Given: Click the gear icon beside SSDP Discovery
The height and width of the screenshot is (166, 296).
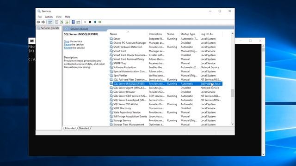Looking at the screenshot, I should click(111, 108).
